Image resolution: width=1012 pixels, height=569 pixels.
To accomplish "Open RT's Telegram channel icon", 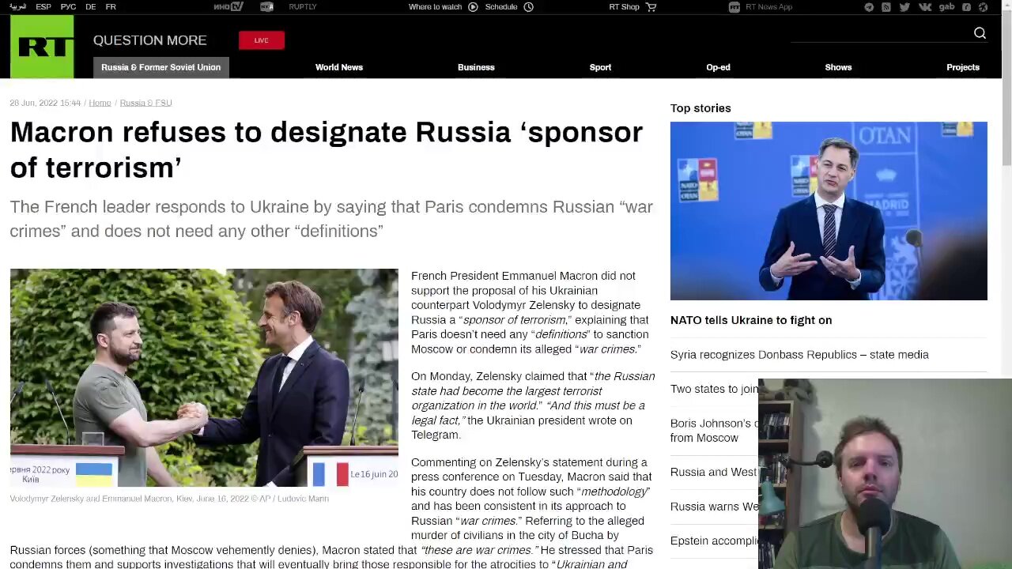I will pos(870,7).
